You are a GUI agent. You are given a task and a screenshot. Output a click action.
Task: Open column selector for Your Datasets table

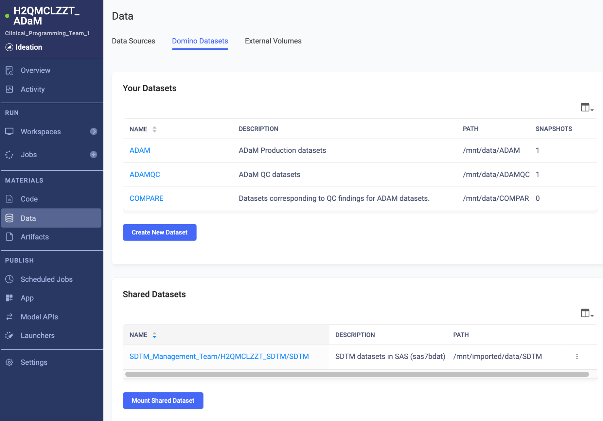587,108
